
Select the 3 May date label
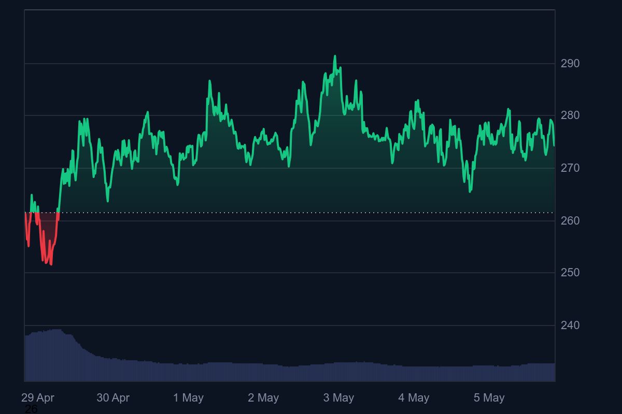pos(338,398)
